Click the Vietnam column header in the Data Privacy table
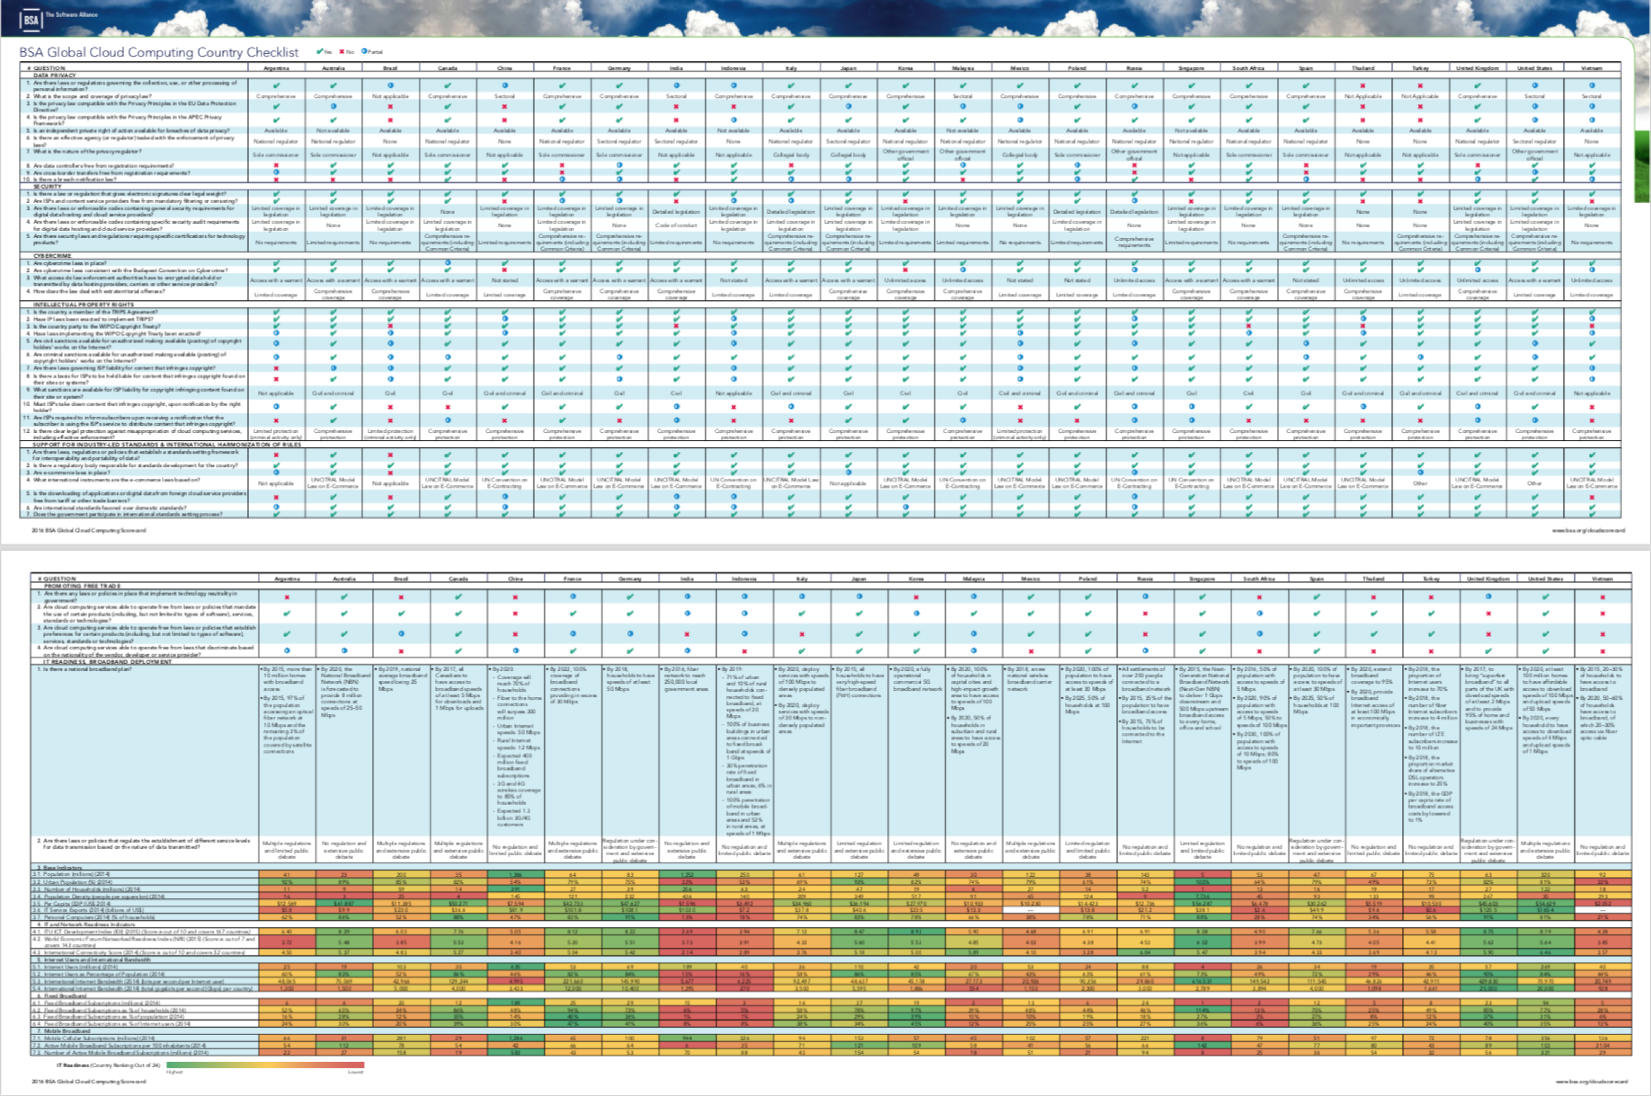This screenshot has height=1096, width=1651. pos(1592,68)
